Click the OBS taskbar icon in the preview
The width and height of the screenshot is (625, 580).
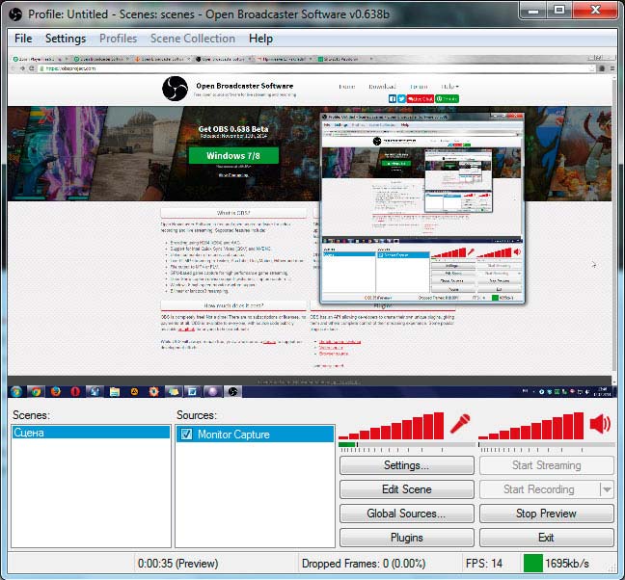coord(233,392)
